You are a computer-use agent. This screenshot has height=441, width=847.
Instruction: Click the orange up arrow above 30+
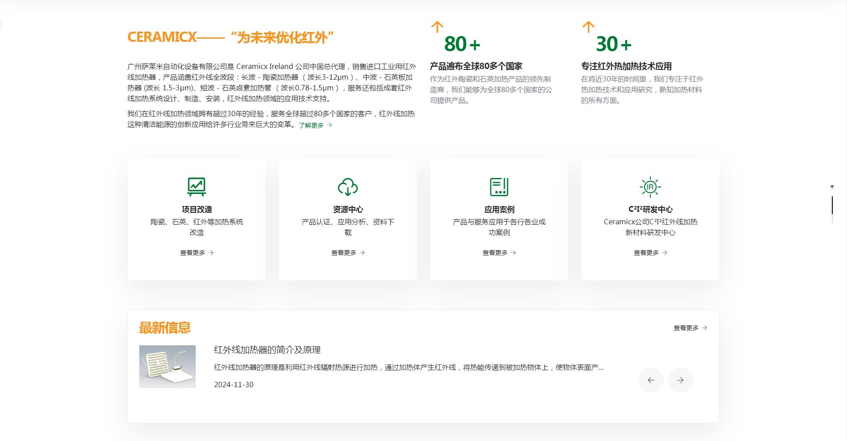pos(589,27)
